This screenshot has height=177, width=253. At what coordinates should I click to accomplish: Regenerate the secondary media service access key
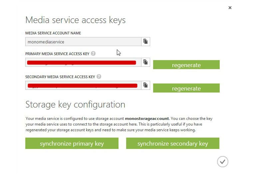[186, 88]
